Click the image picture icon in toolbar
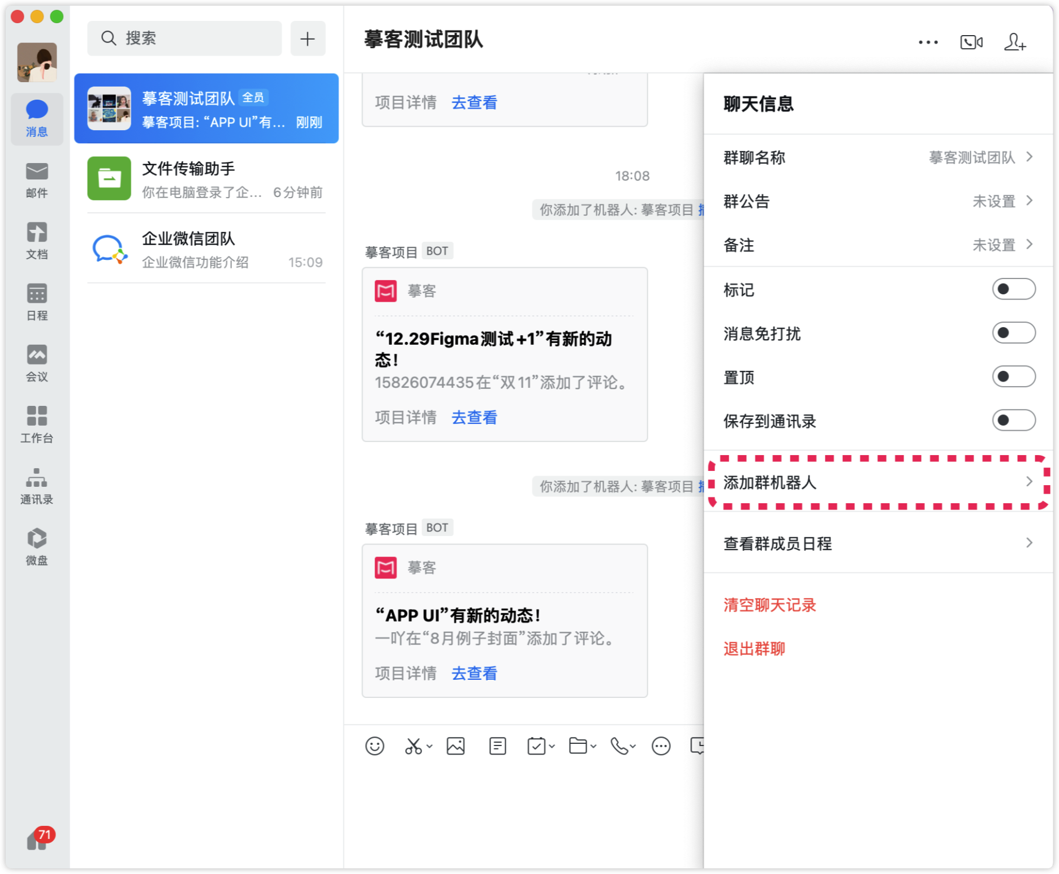 click(x=455, y=746)
